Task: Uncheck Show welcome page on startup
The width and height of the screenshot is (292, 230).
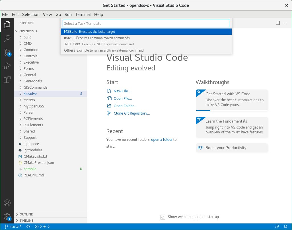Action: [x=163, y=217]
